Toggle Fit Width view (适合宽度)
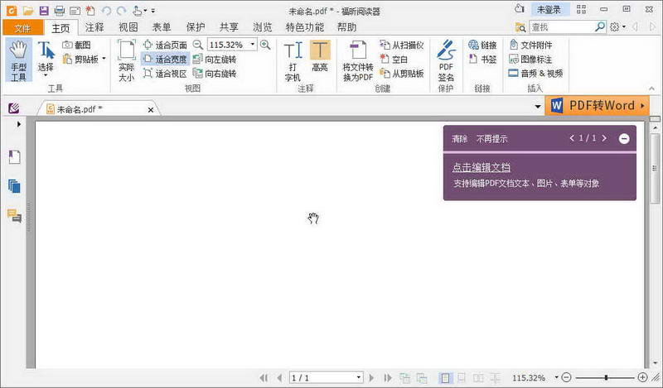The width and height of the screenshot is (663, 388). (165, 59)
